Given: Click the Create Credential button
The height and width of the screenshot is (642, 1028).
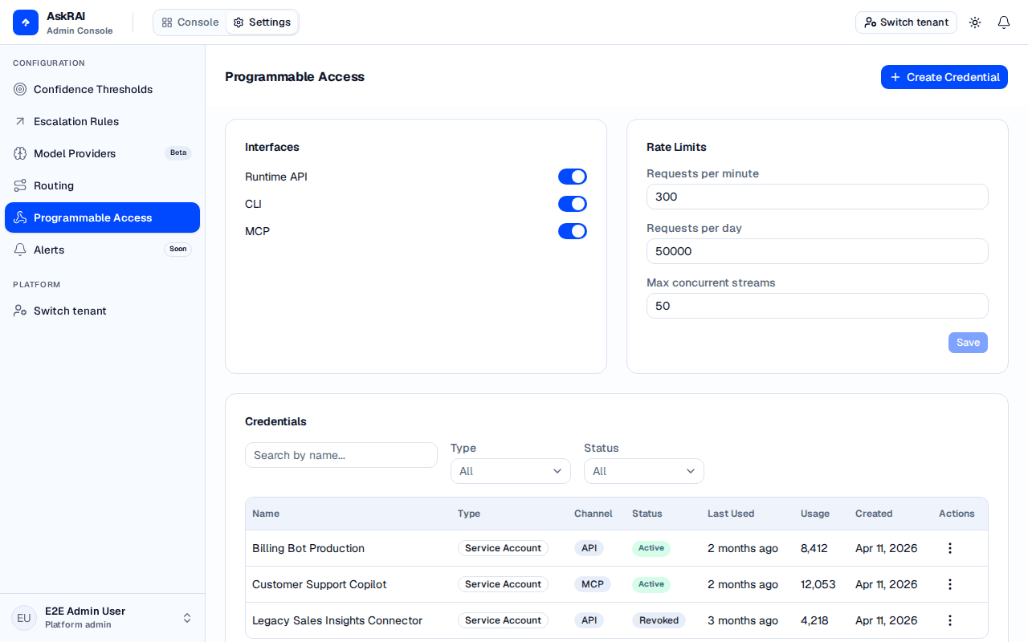Looking at the screenshot, I should [x=944, y=77].
